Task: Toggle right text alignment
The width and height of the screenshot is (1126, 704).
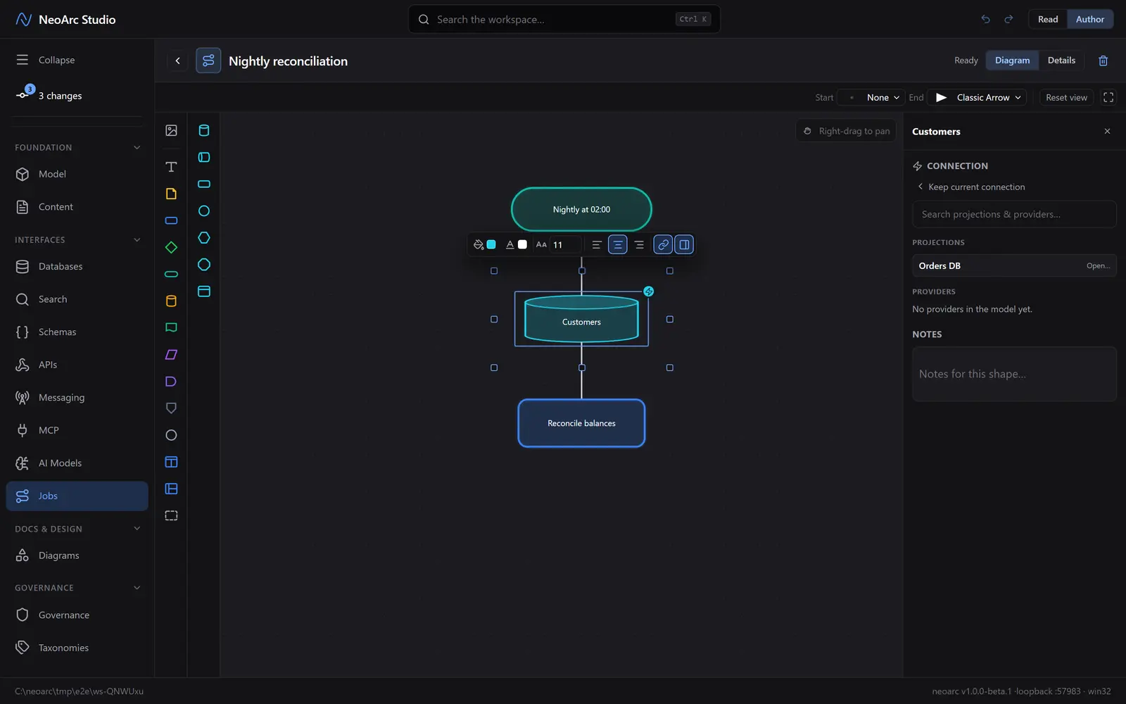Action: tap(639, 244)
